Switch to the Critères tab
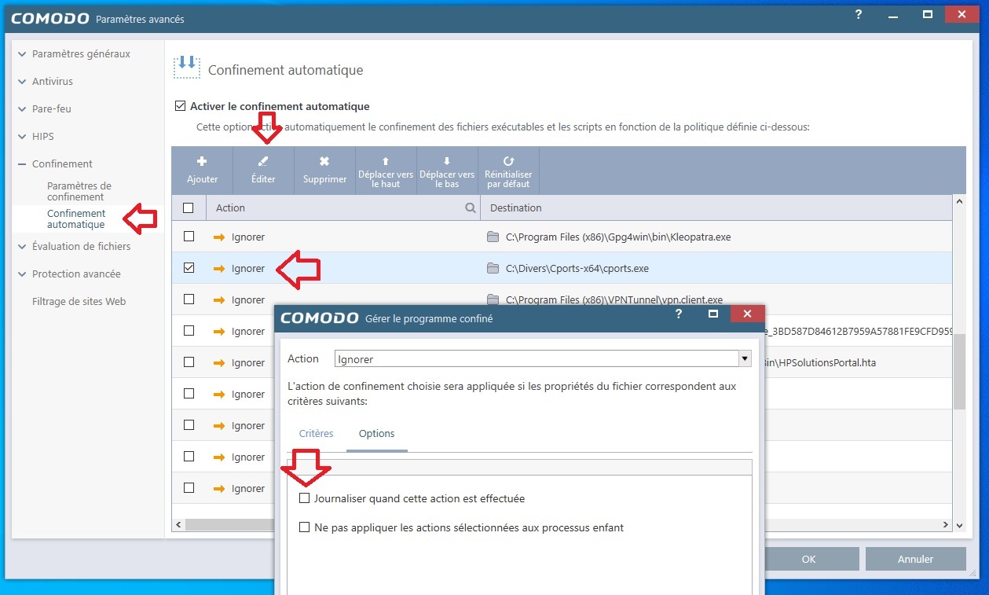Image resolution: width=989 pixels, height=595 pixels. [316, 434]
